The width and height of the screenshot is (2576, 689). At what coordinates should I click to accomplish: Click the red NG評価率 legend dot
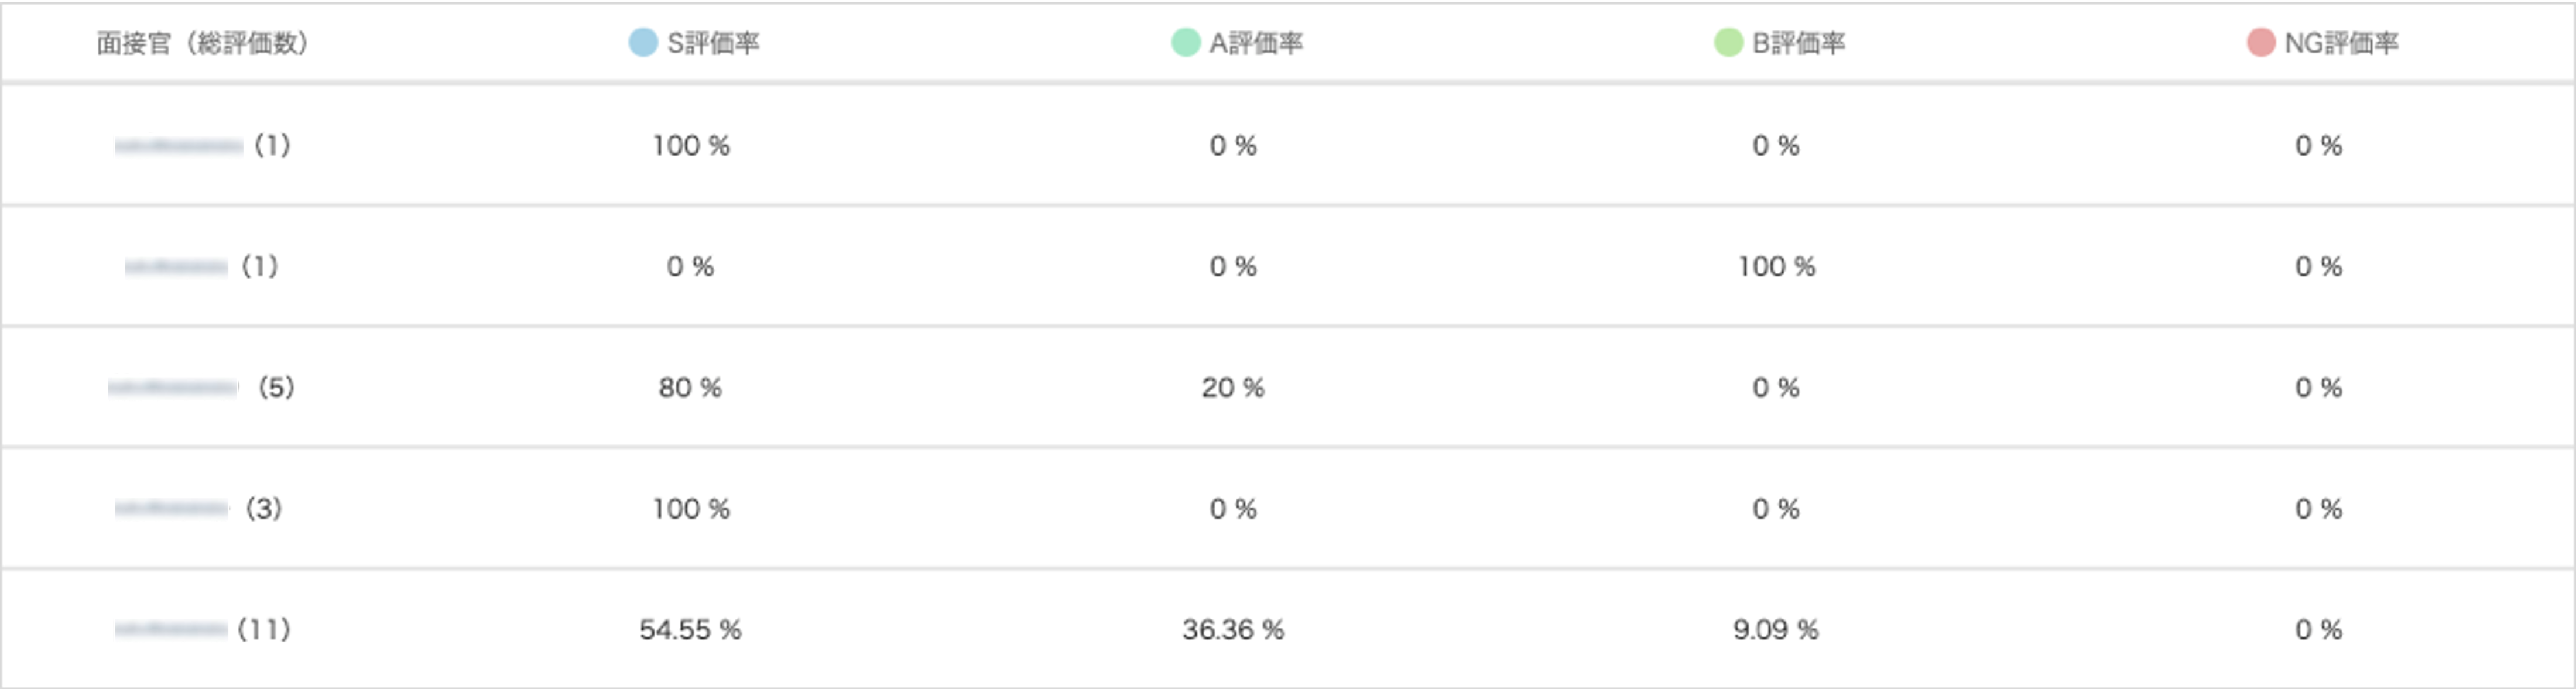coord(2261,43)
